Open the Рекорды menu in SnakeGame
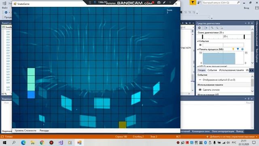259x146 pixels. click(44, 131)
